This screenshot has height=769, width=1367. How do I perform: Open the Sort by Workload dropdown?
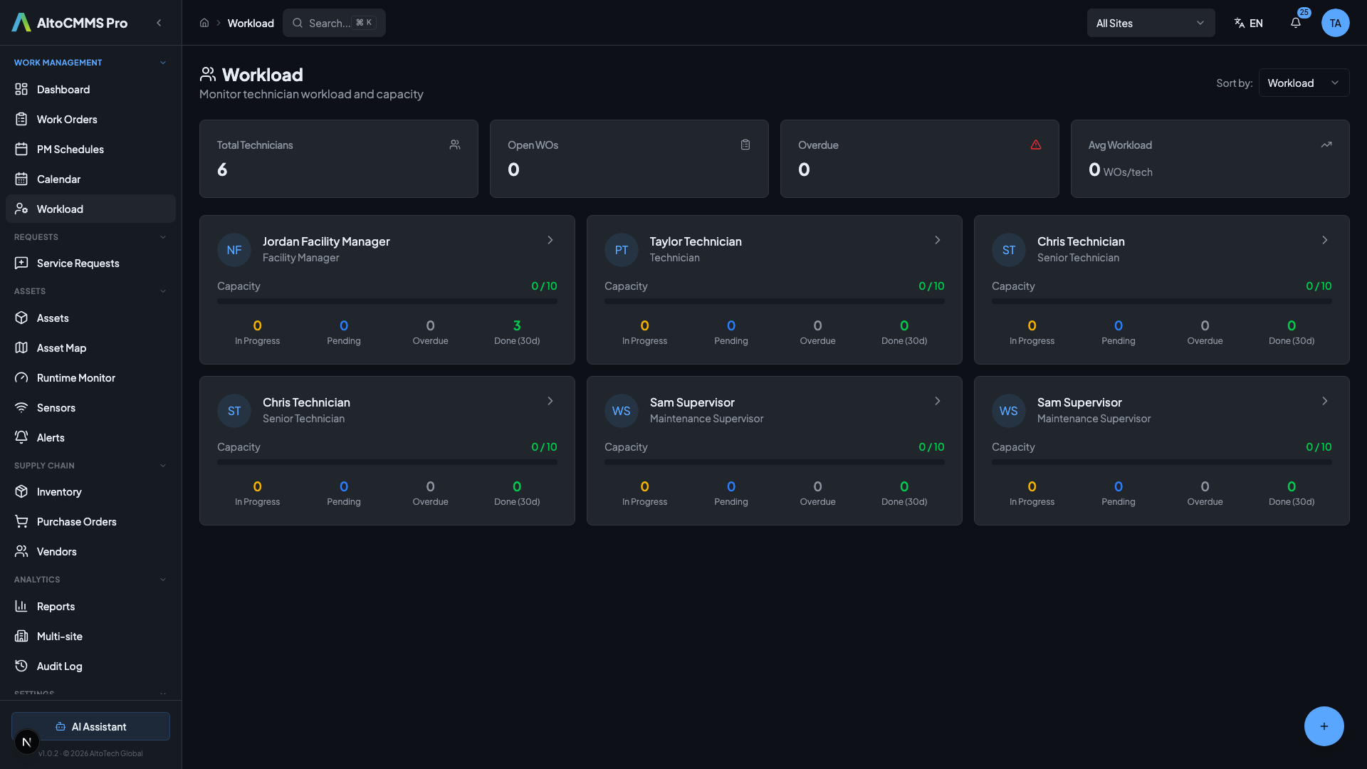(1303, 83)
